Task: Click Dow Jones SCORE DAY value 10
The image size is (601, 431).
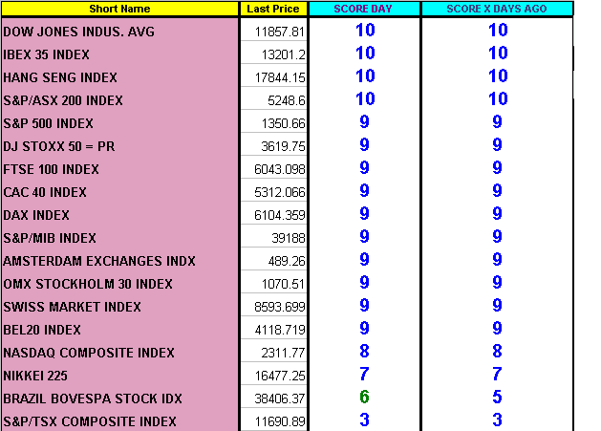Action: (x=365, y=30)
